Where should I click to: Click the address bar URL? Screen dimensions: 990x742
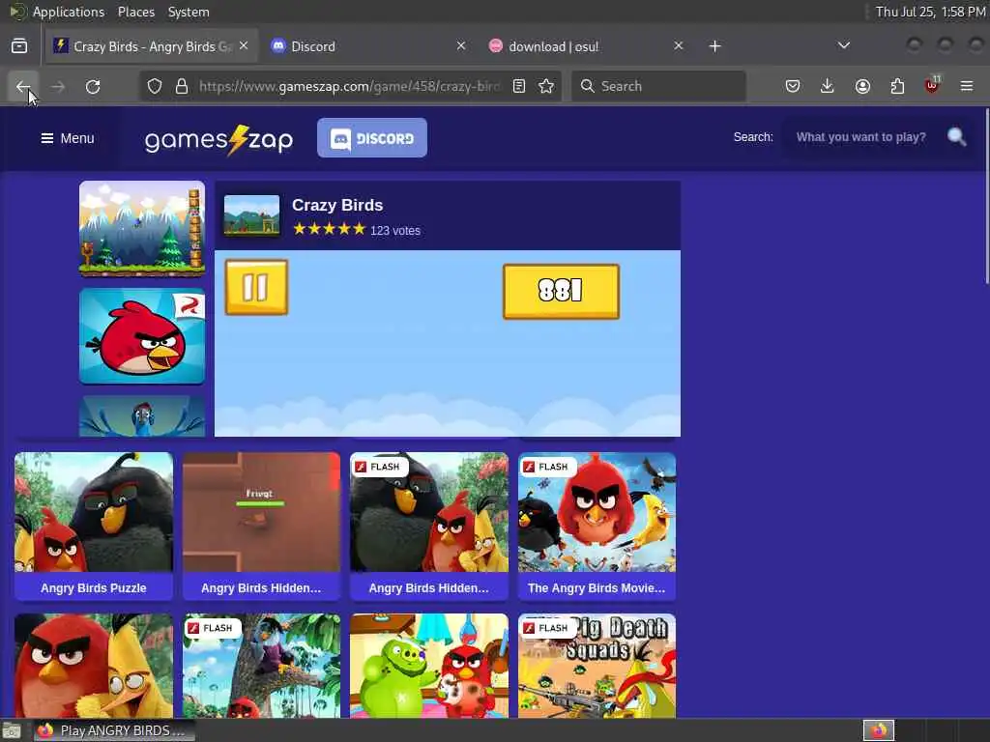[349, 86]
